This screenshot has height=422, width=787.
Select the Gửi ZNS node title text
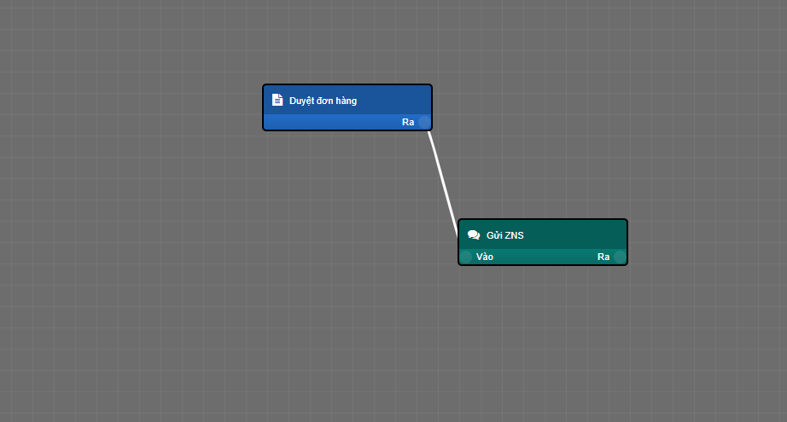pos(505,235)
